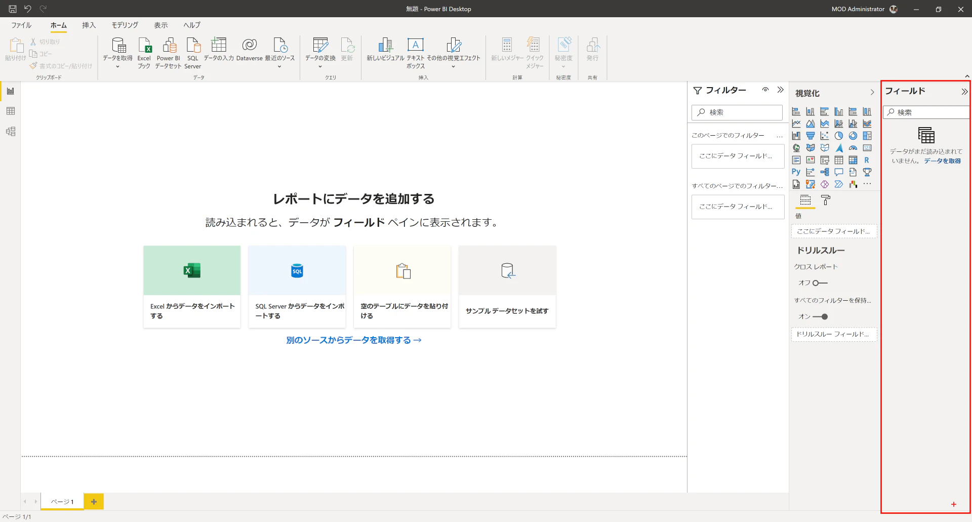Open the ファイル menu

21,25
